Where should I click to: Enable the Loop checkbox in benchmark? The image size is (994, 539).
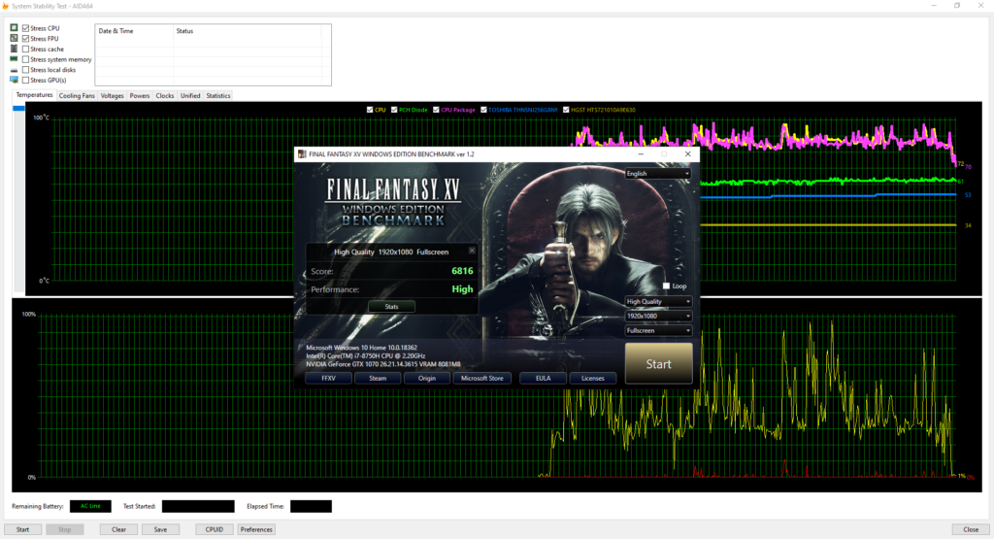pyautogui.click(x=666, y=286)
